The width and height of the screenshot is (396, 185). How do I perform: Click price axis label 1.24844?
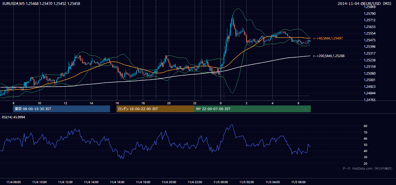370,93
